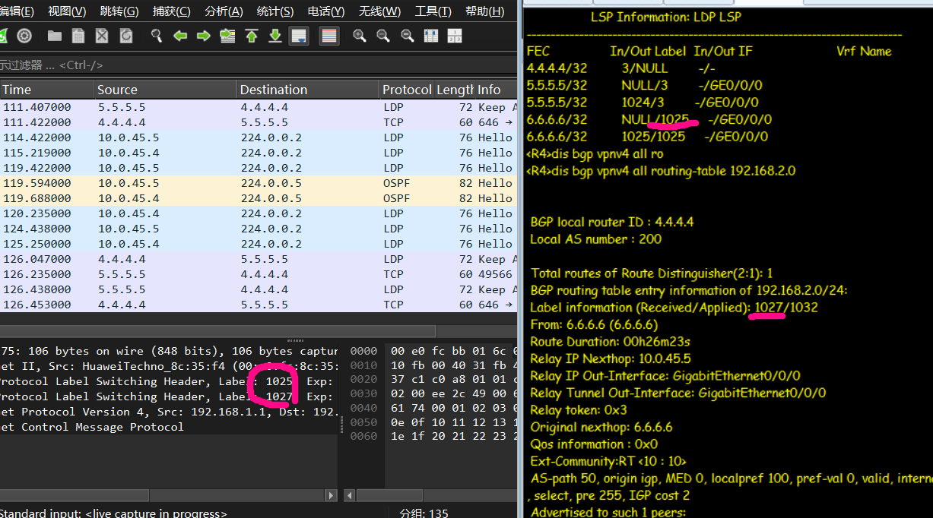933x518 pixels.
Task: Open the 捕获(C) menu
Action: [171, 11]
